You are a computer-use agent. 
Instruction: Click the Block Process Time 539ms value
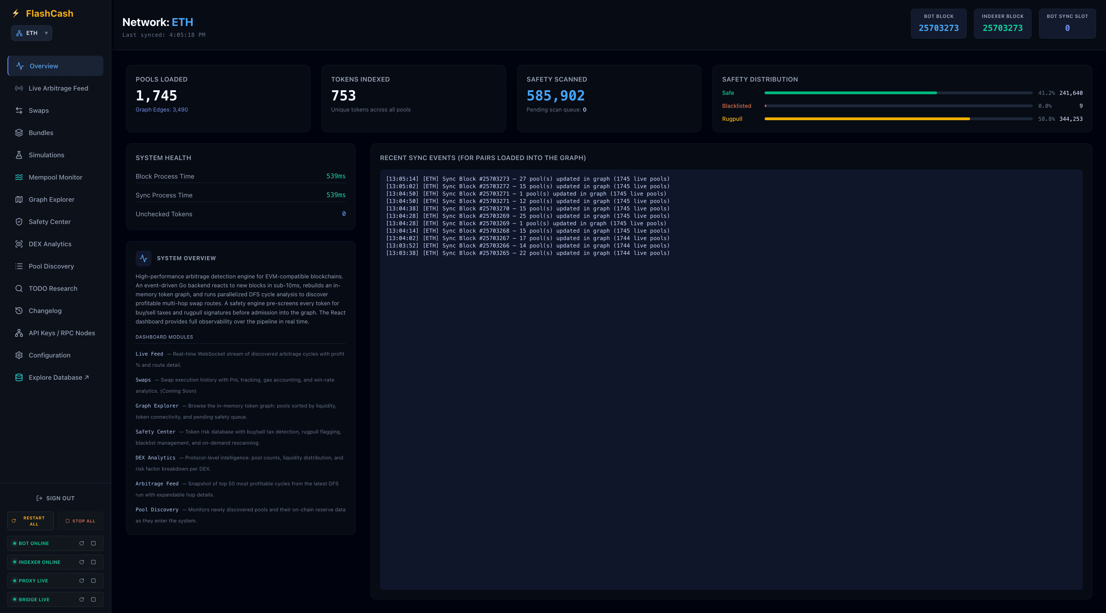pyautogui.click(x=336, y=176)
